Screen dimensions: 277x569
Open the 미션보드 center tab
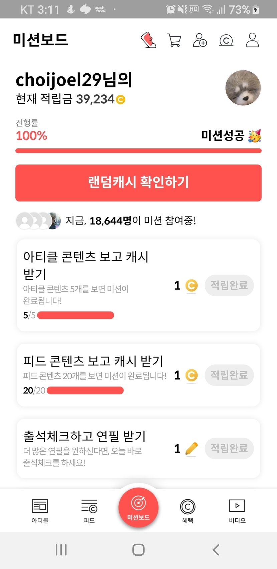pos(138,507)
